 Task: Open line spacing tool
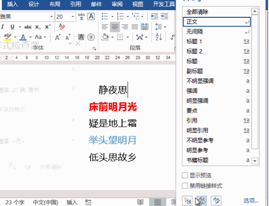click(x=158, y=27)
